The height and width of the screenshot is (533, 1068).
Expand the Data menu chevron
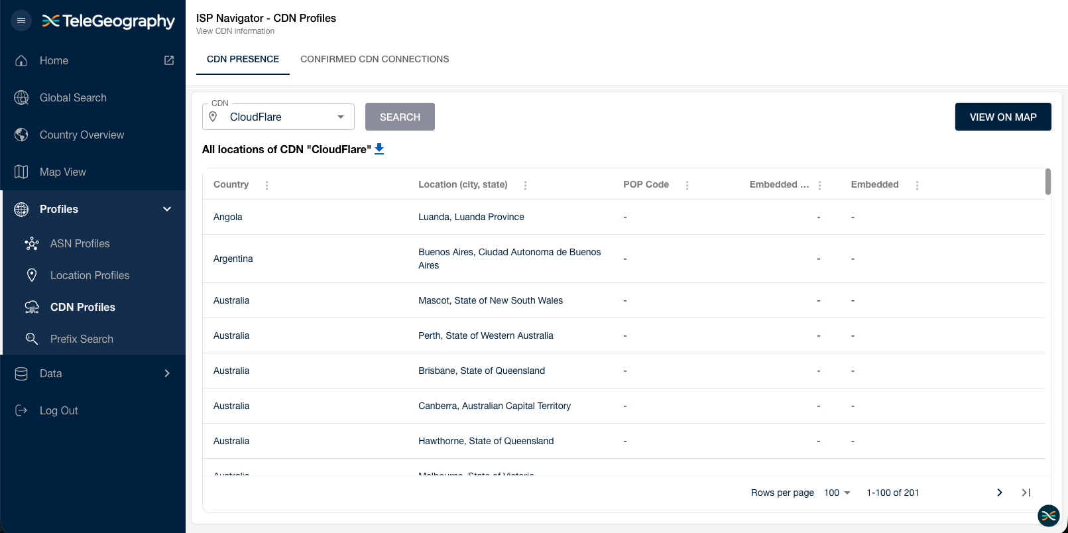[167, 373]
